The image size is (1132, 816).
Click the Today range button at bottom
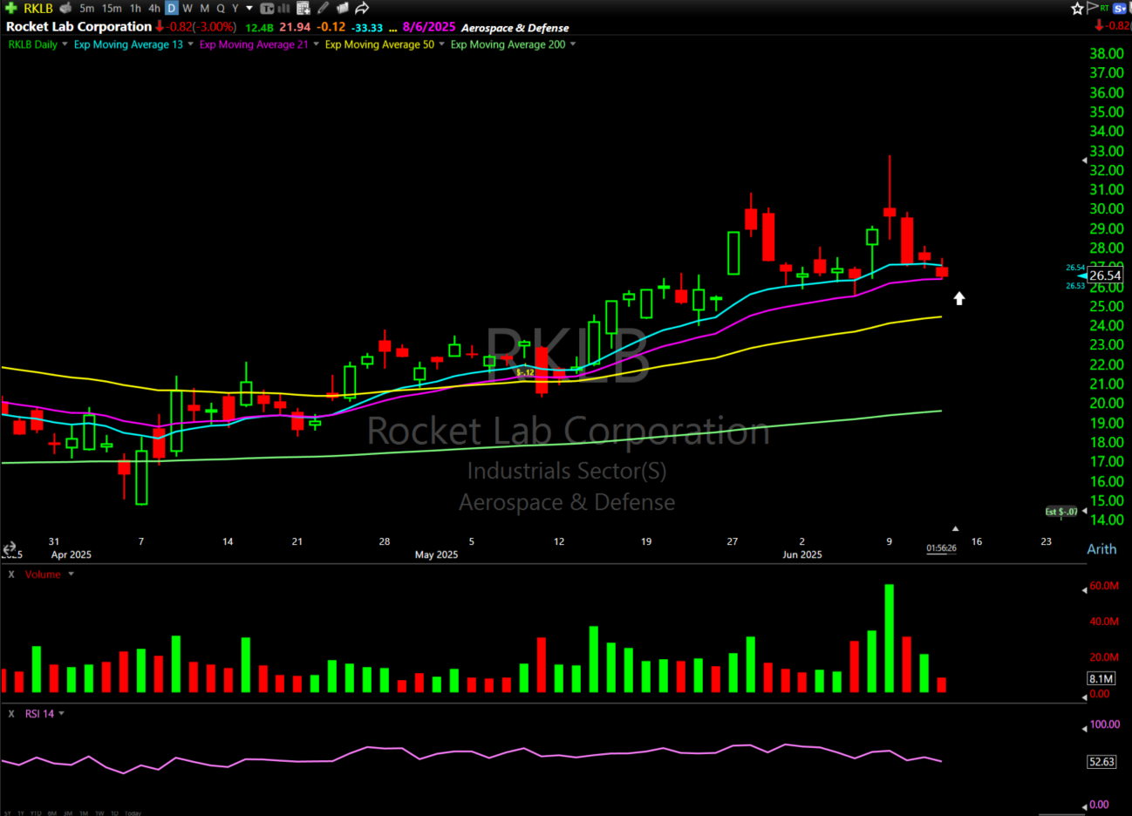pos(133,813)
